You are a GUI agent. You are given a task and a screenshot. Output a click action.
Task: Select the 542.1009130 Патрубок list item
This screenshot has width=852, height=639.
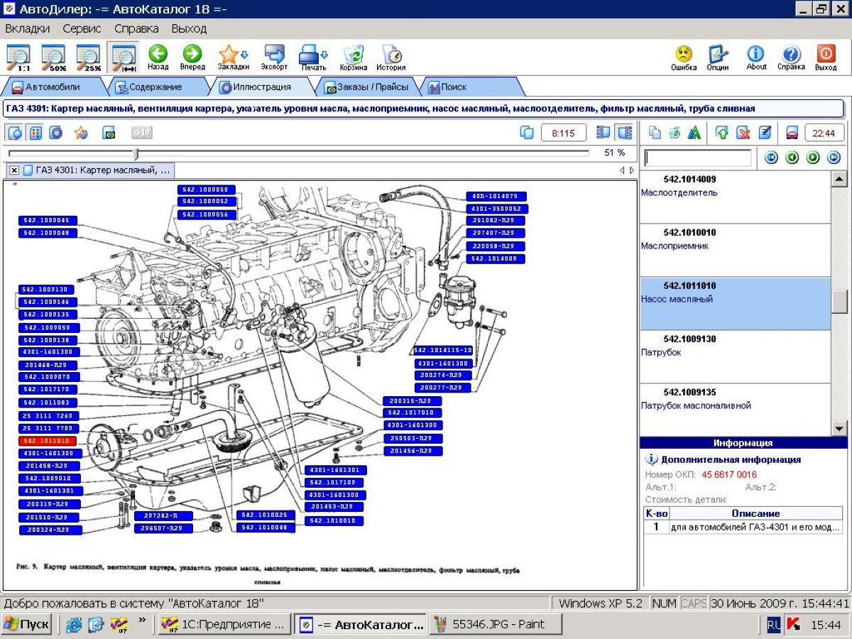pos(735,356)
